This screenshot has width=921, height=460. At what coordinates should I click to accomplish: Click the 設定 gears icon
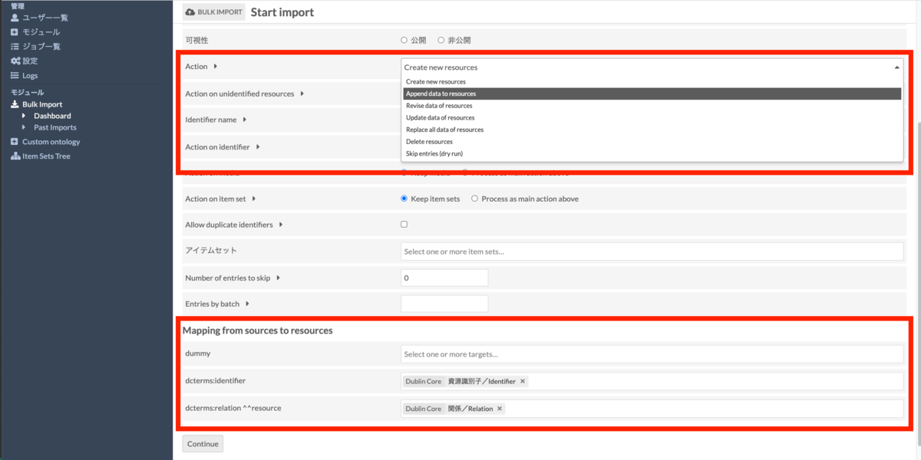coord(15,61)
